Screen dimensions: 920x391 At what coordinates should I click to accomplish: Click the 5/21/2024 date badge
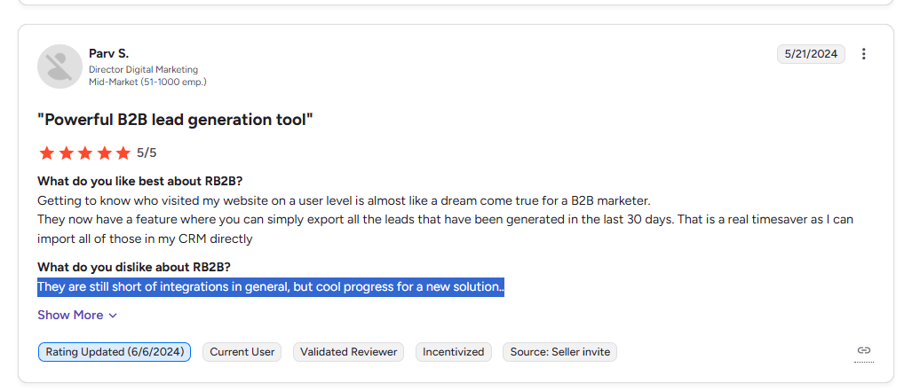pos(811,54)
